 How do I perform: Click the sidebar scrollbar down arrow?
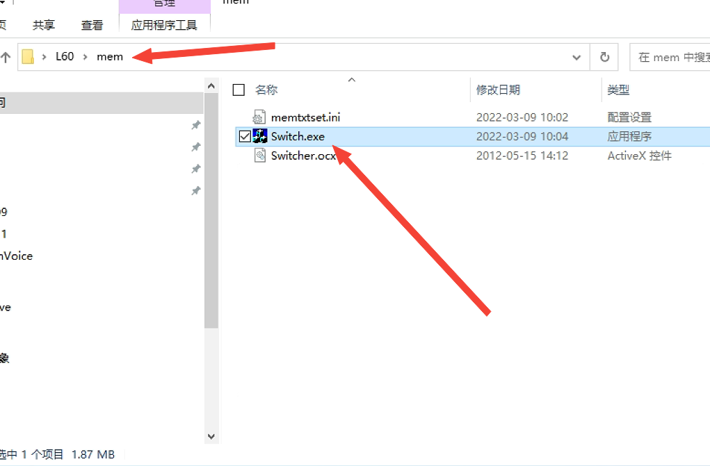coord(211,437)
